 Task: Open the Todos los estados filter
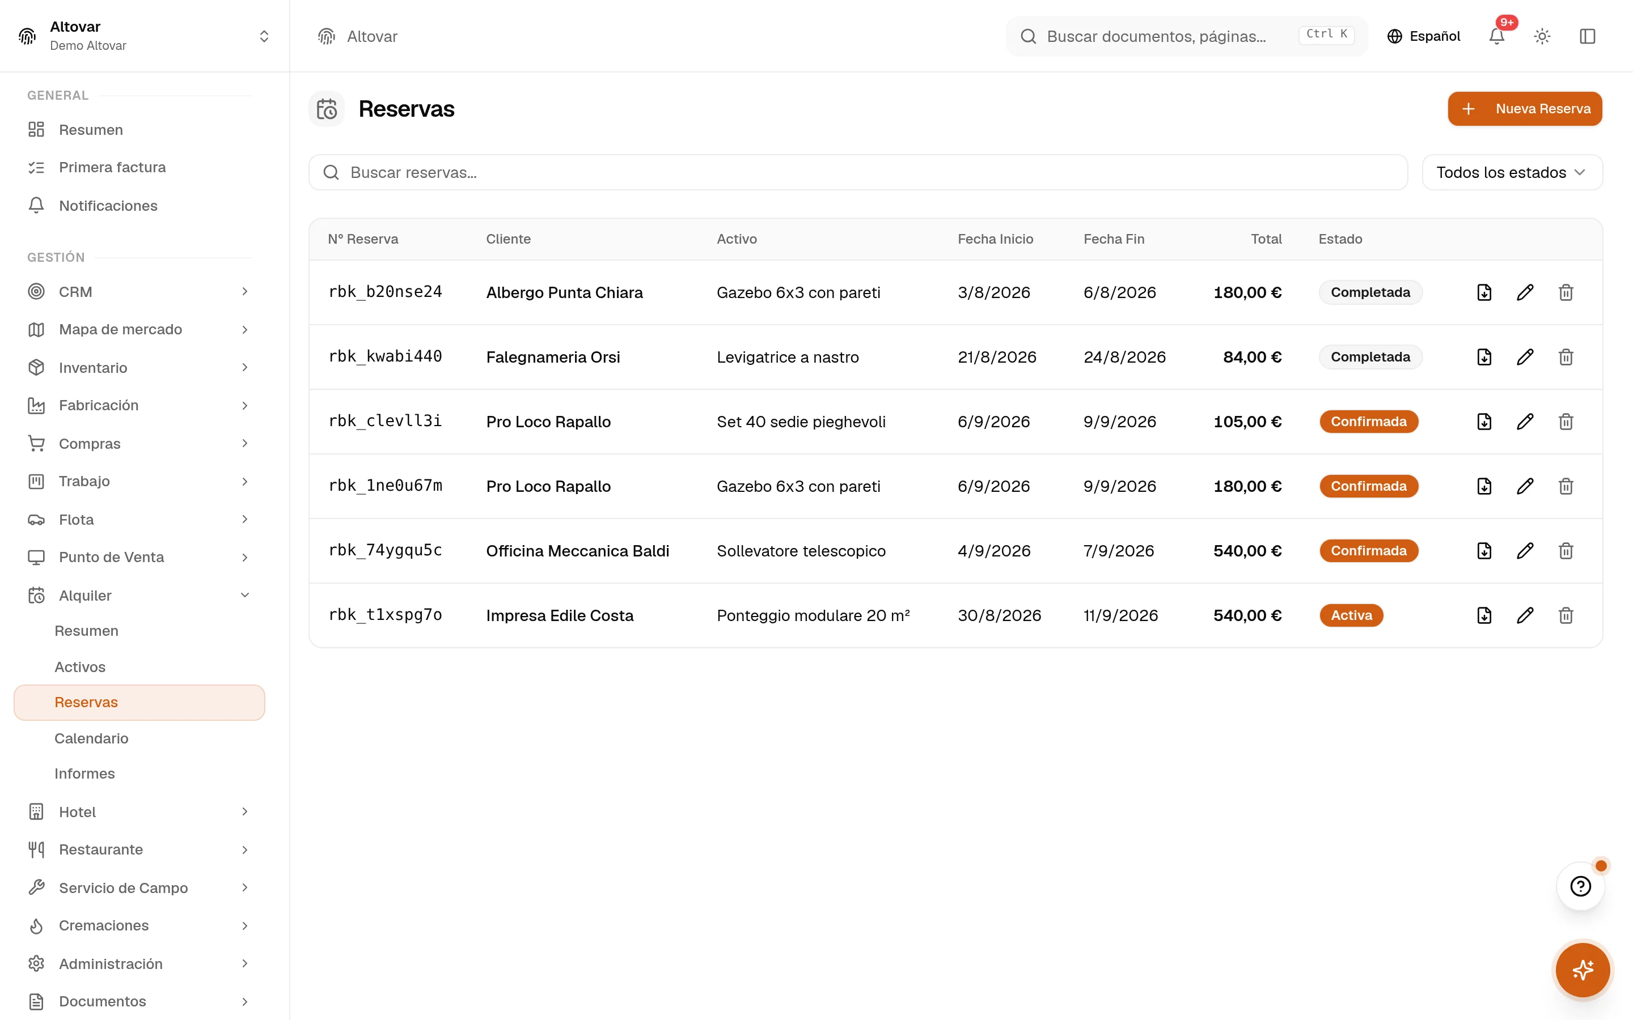pos(1512,173)
